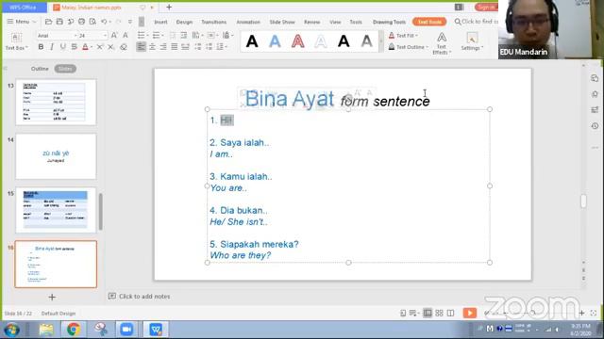This screenshot has height=339, width=604.
Task: Expand the bullets list dropdown
Action: tap(147, 36)
